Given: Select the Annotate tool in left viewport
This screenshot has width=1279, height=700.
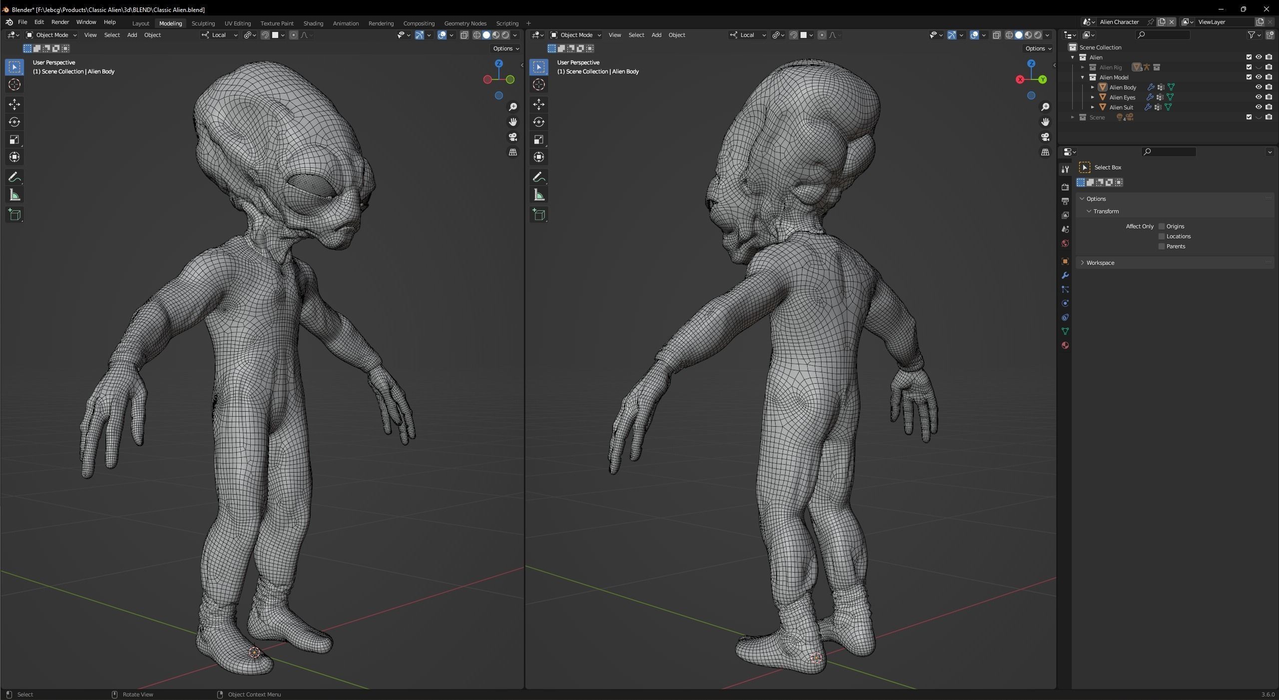Looking at the screenshot, I should (14, 177).
